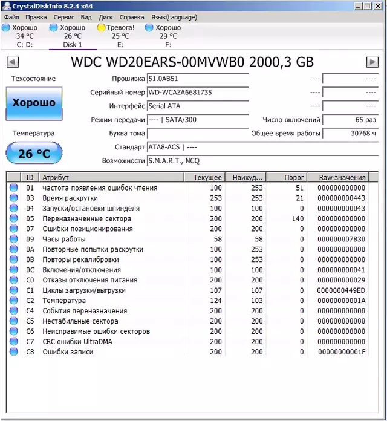This screenshot has height=421, width=387.
Task: Select the Запуски/остановки шпинделя attribute name
Action: pos(91,208)
